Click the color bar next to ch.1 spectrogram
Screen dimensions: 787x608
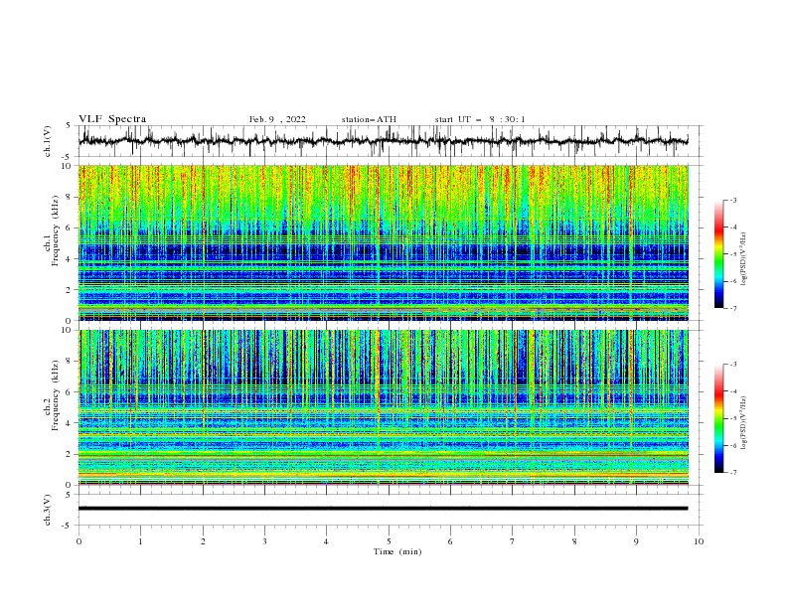pyautogui.click(x=718, y=254)
